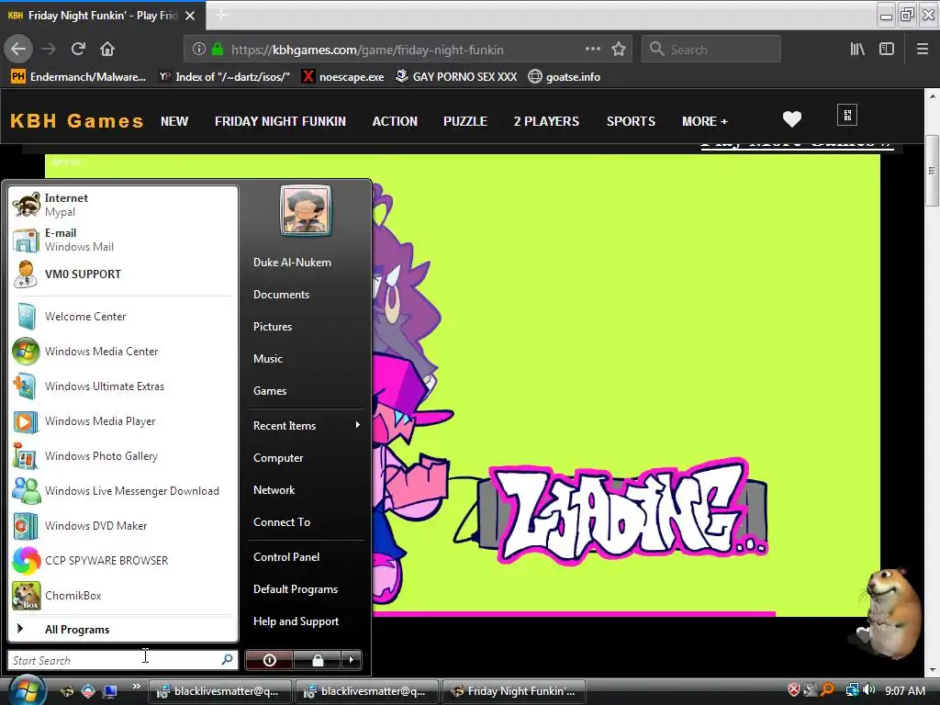The width and height of the screenshot is (940, 705).
Task: Open ChomikBox from Start menu
Action: click(123, 595)
